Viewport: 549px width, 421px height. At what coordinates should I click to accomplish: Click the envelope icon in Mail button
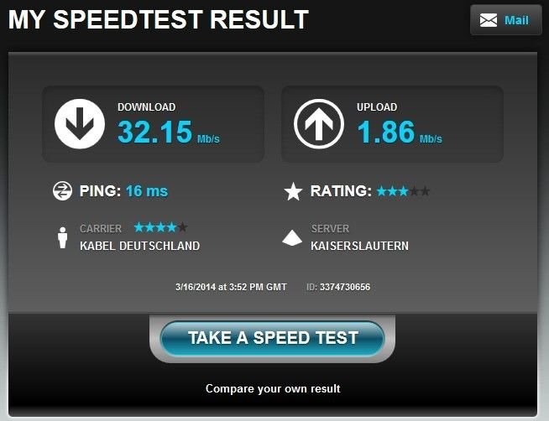coord(489,20)
